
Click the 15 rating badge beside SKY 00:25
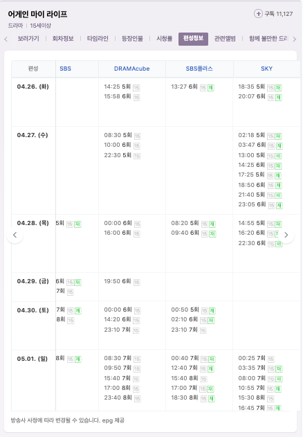(x=271, y=359)
